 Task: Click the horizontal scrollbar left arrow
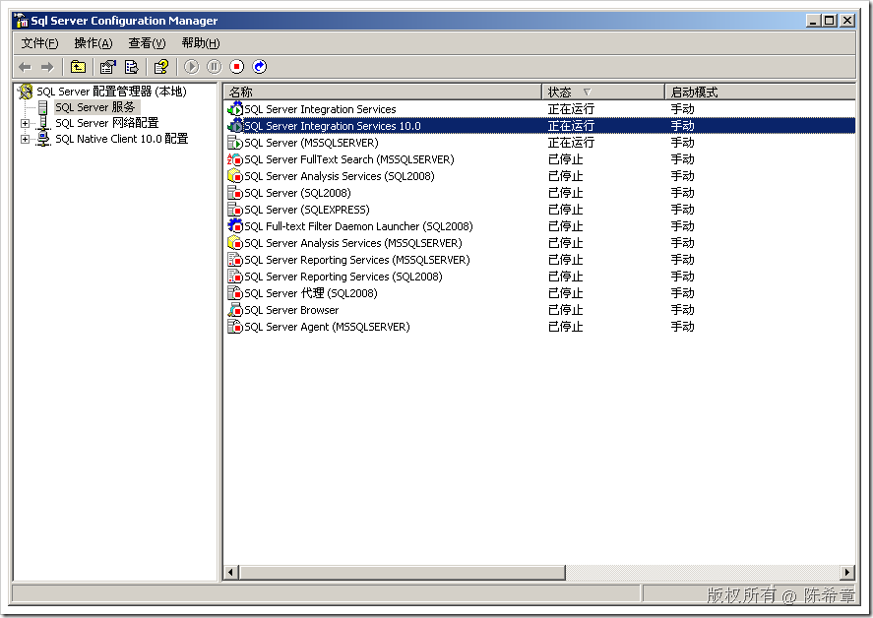(231, 572)
